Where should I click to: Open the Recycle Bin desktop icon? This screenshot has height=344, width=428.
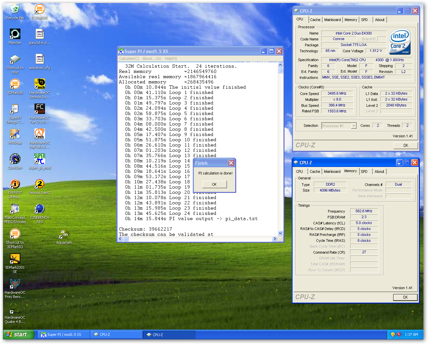[15, 12]
